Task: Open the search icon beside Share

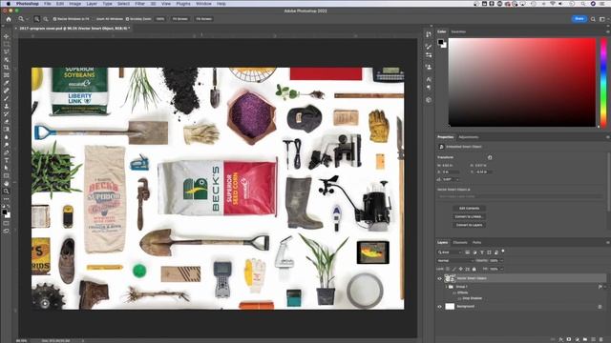Action: (593, 19)
